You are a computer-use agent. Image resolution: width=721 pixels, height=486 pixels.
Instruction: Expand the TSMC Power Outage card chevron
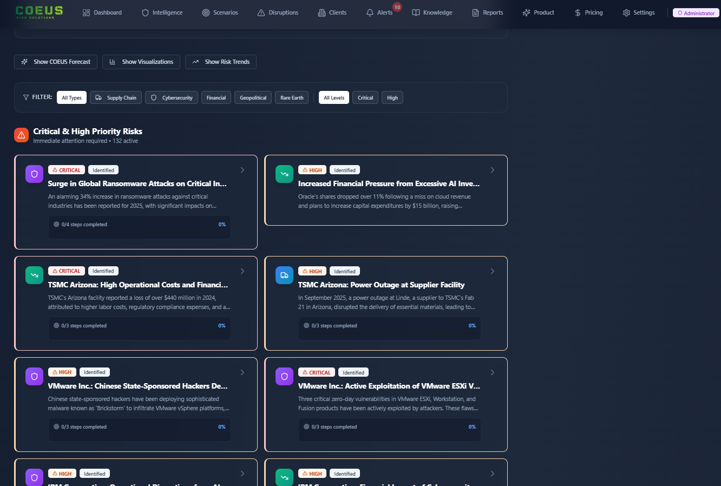click(493, 271)
